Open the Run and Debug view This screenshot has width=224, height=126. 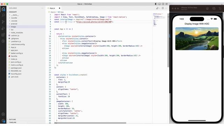coord(3,28)
